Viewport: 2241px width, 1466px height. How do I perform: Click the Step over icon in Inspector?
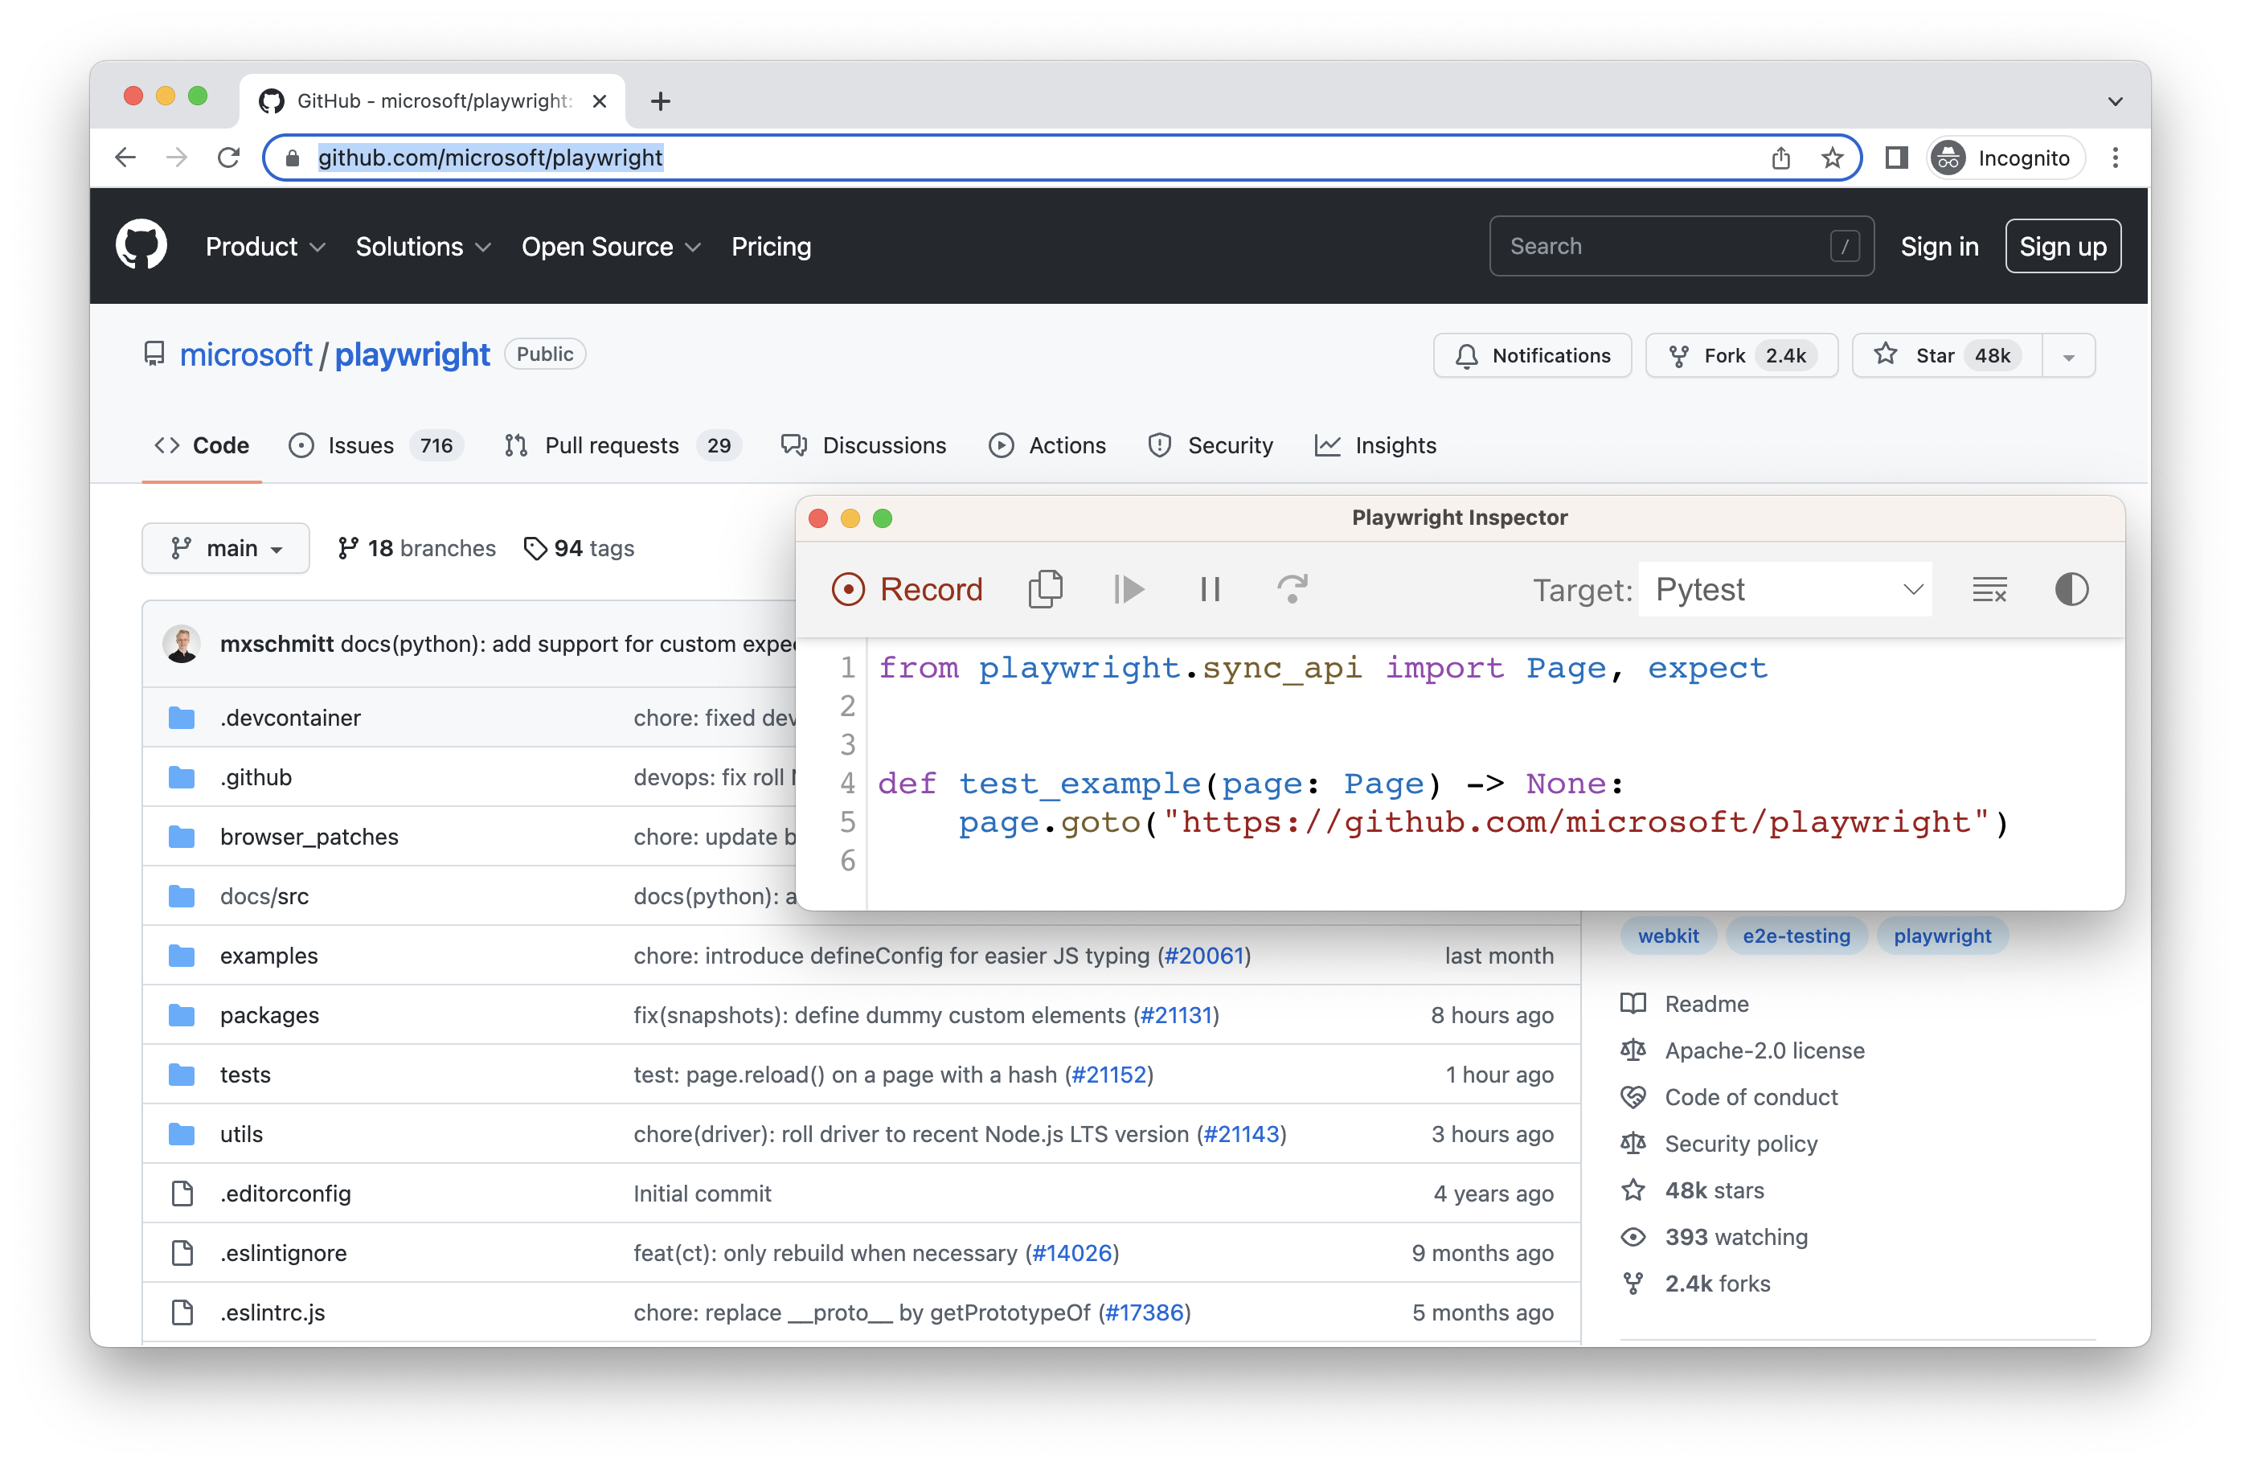(x=1292, y=589)
